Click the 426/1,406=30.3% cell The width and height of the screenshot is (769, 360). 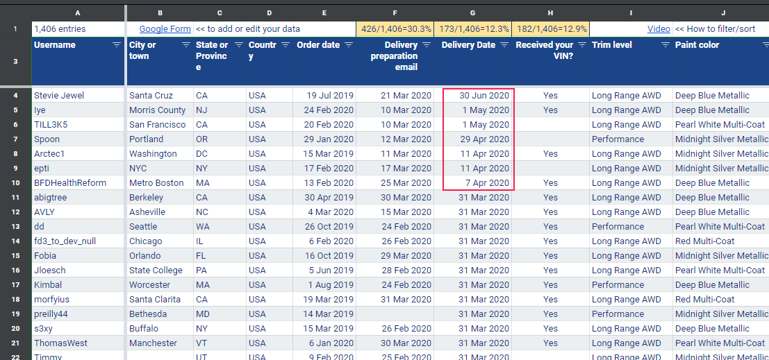tap(395, 29)
